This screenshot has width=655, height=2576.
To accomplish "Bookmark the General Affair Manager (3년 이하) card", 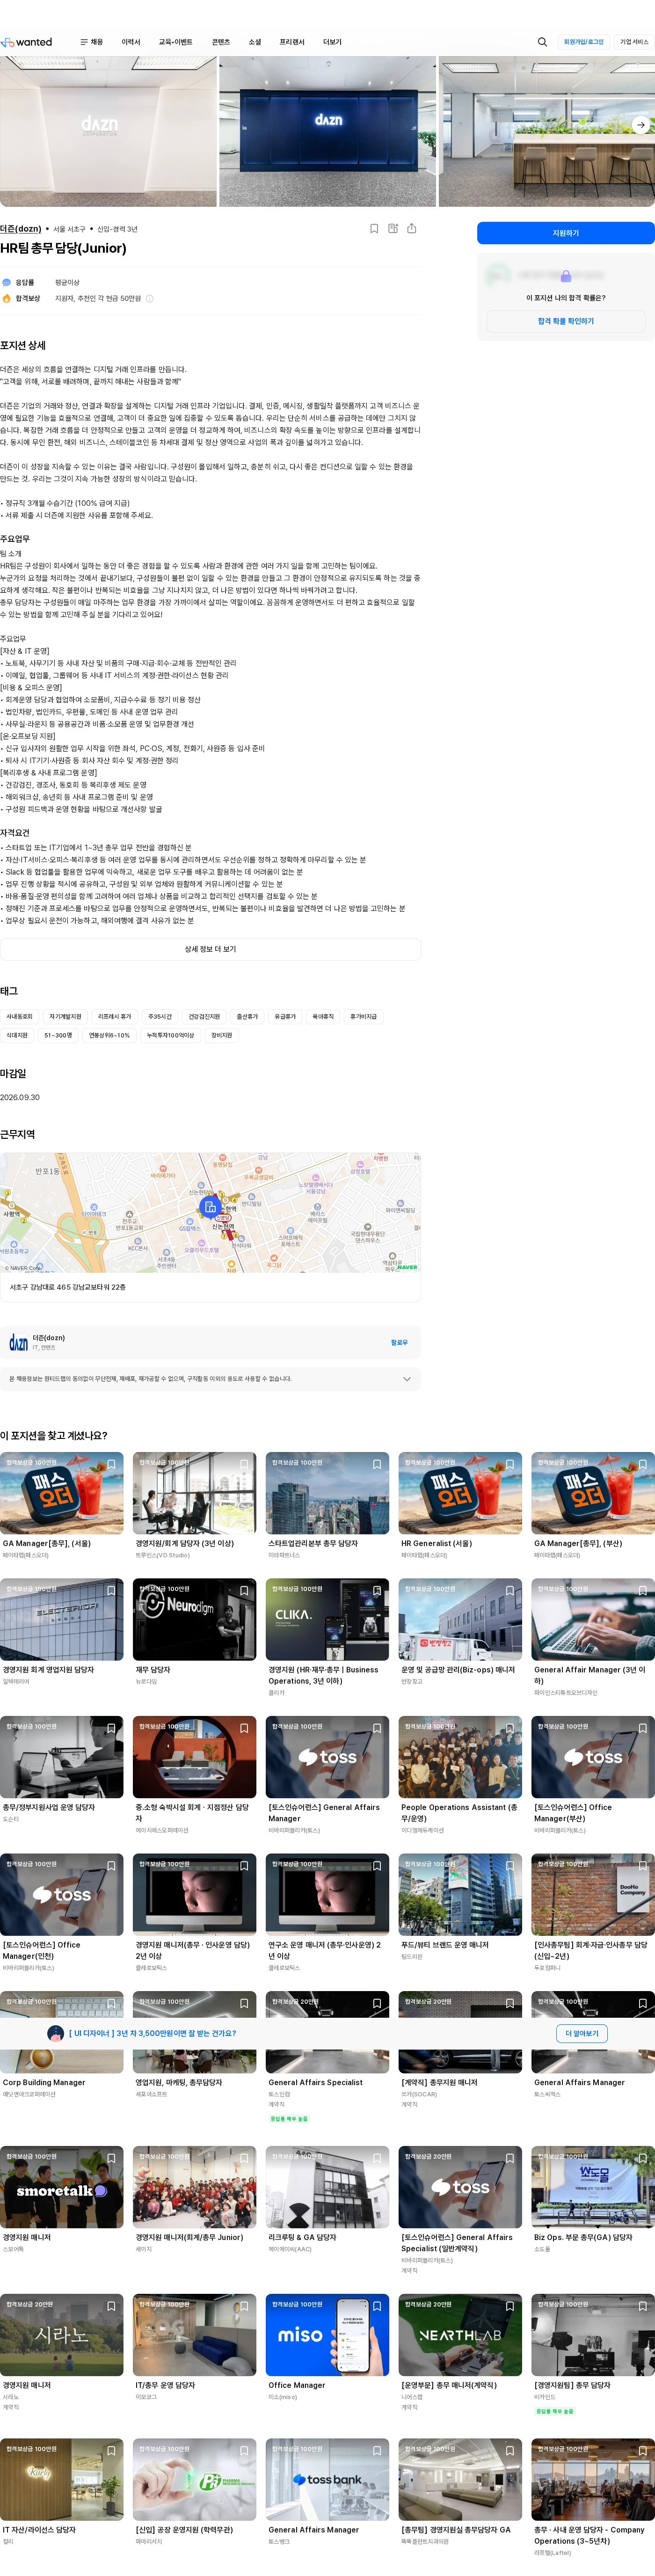I will coord(642,1590).
